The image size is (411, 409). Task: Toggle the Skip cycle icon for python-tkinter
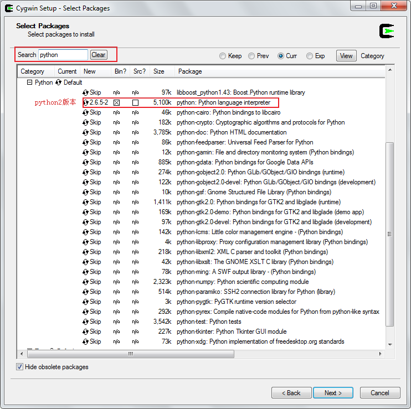click(x=85, y=332)
